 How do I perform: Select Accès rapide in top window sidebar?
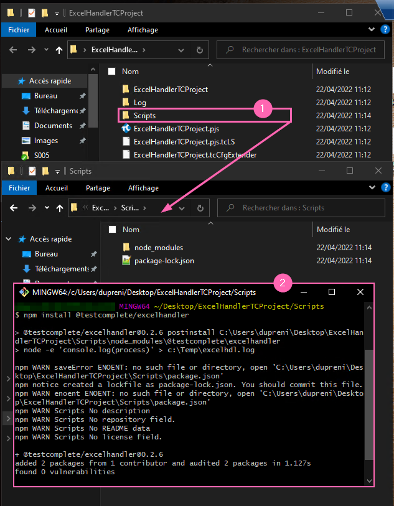click(44, 81)
